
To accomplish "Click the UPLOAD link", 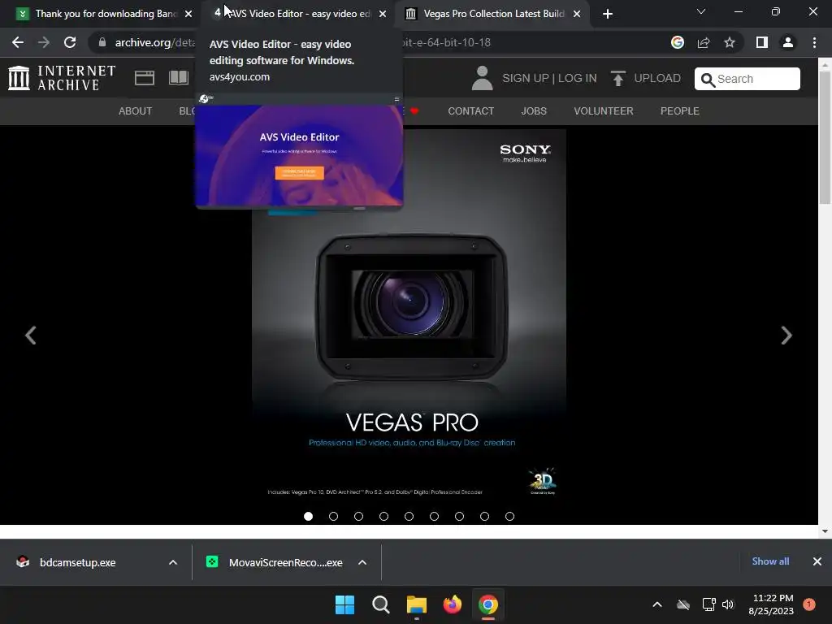I will pos(656,79).
